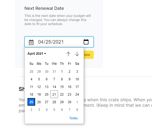Select April 12 Monday date
Image resolution: width=152 pixels, height=131 pixels.
click(39, 87)
